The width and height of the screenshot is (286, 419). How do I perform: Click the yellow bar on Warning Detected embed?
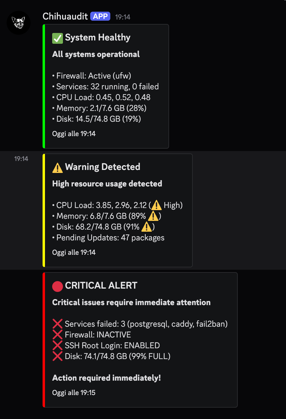44,210
